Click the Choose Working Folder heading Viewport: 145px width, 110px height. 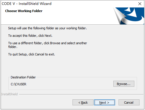pyautogui.click(x=24, y=11)
